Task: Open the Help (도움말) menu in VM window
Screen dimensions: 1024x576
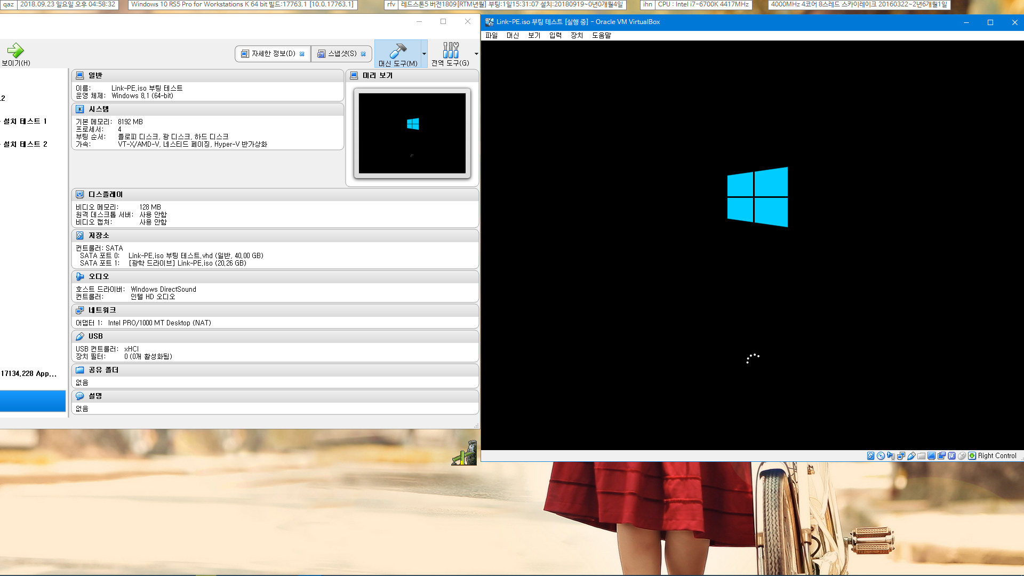Action: click(x=602, y=35)
